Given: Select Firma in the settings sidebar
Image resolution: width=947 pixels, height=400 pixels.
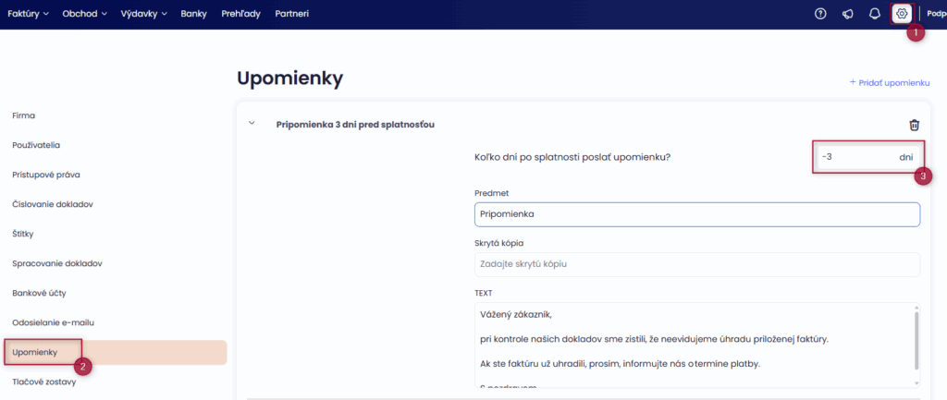Looking at the screenshot, I should tap(24, 115).
